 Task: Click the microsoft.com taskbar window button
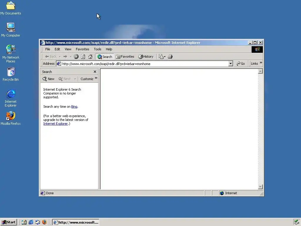point(76,222)
